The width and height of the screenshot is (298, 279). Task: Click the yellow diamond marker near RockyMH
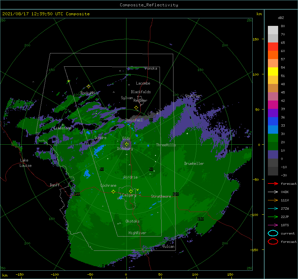[x=88, y=87]
